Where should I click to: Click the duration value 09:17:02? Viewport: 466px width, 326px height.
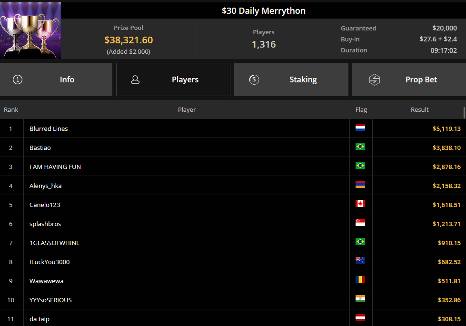pyautogui.click(x=444, y=50)
